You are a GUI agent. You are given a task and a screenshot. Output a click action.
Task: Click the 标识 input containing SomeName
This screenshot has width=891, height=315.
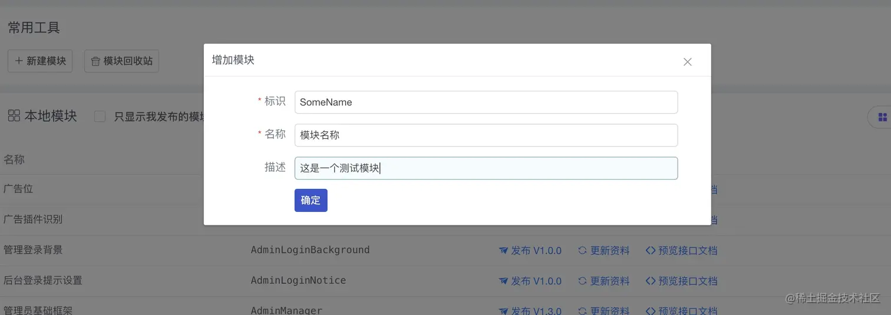tap(486, 102)
